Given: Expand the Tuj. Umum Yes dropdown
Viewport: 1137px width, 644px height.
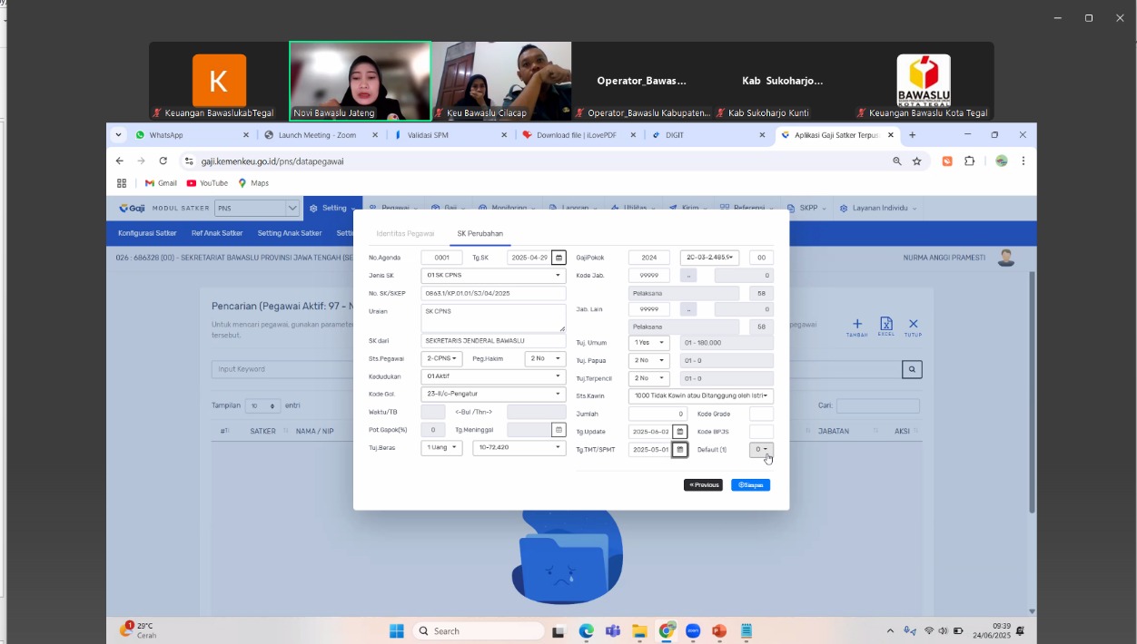Looking at the screenshot, I should tap(649, 343).
